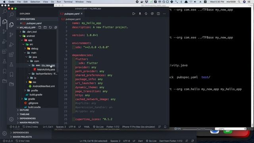Click Flutter: 1.17.2 in front status bar
Screen dimensions: 254x143
click(x=113, y=127)
